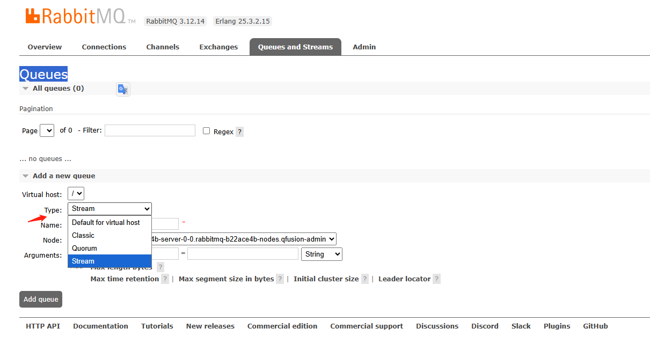Switch to the Channels tab
Image resolution: width=650 pixels, height=350 pixels.
coord(163,47)
